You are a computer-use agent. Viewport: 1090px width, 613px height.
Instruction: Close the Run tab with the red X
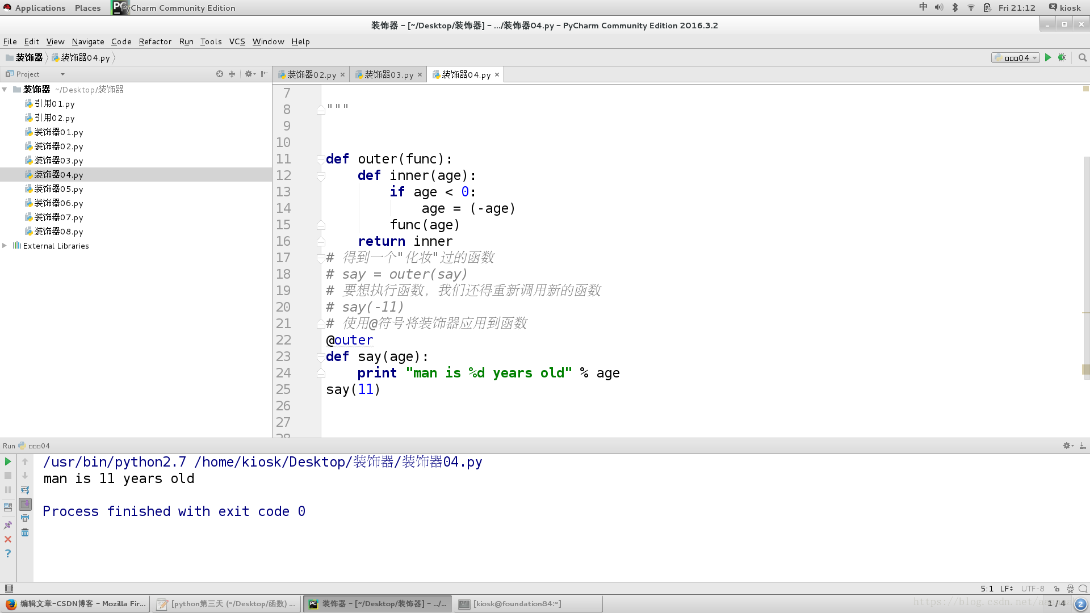[x=8, y=539]
